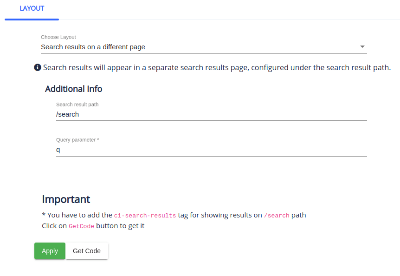Click the Query parameter label
The width and height of the screenshot is (400, 276).
(77, 139)
